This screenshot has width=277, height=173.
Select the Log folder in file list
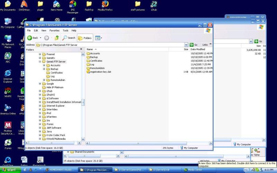(x=90, y=64)
